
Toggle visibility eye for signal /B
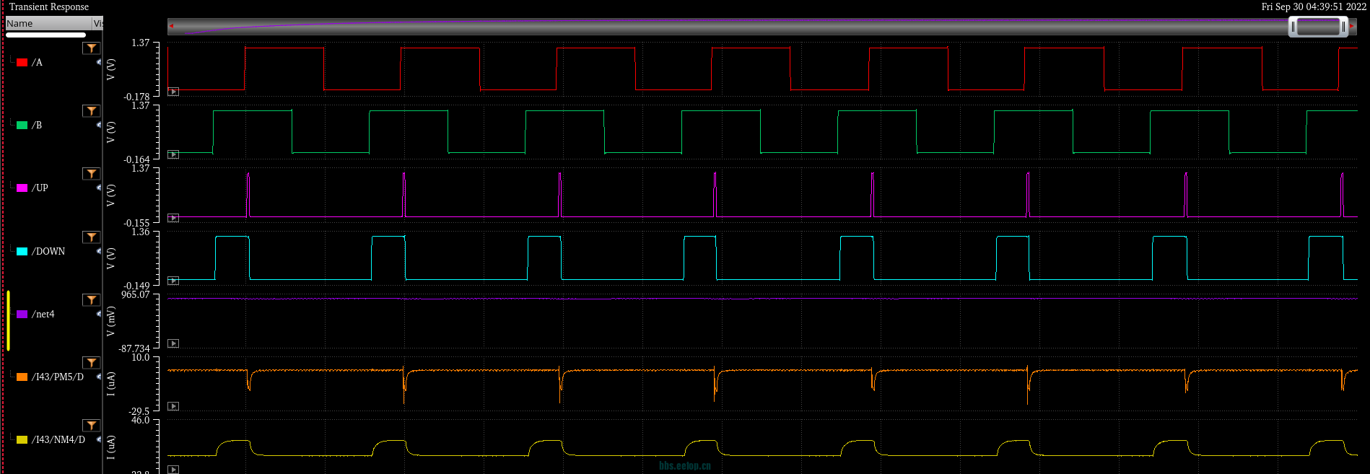point(99,125)
